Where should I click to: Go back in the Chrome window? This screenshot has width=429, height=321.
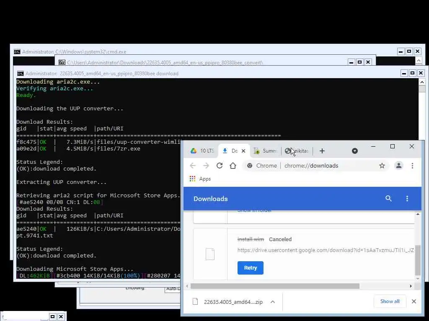point(193,166)
